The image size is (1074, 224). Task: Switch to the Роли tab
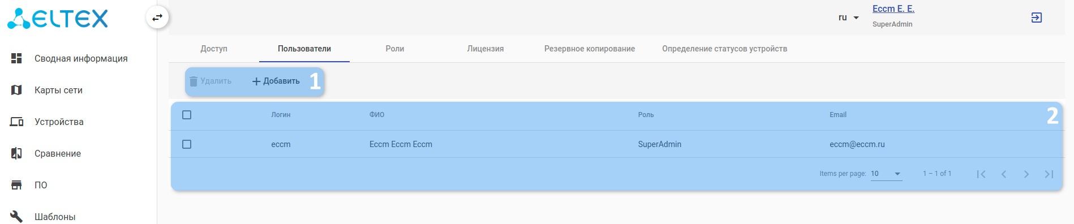pos(395,49)
